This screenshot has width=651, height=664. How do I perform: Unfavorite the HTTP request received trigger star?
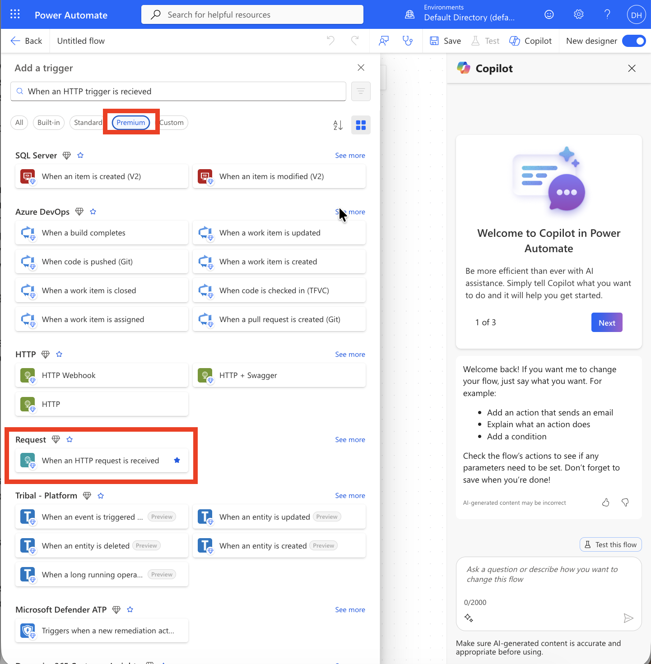pyautogui.click(x=177, y=460)
